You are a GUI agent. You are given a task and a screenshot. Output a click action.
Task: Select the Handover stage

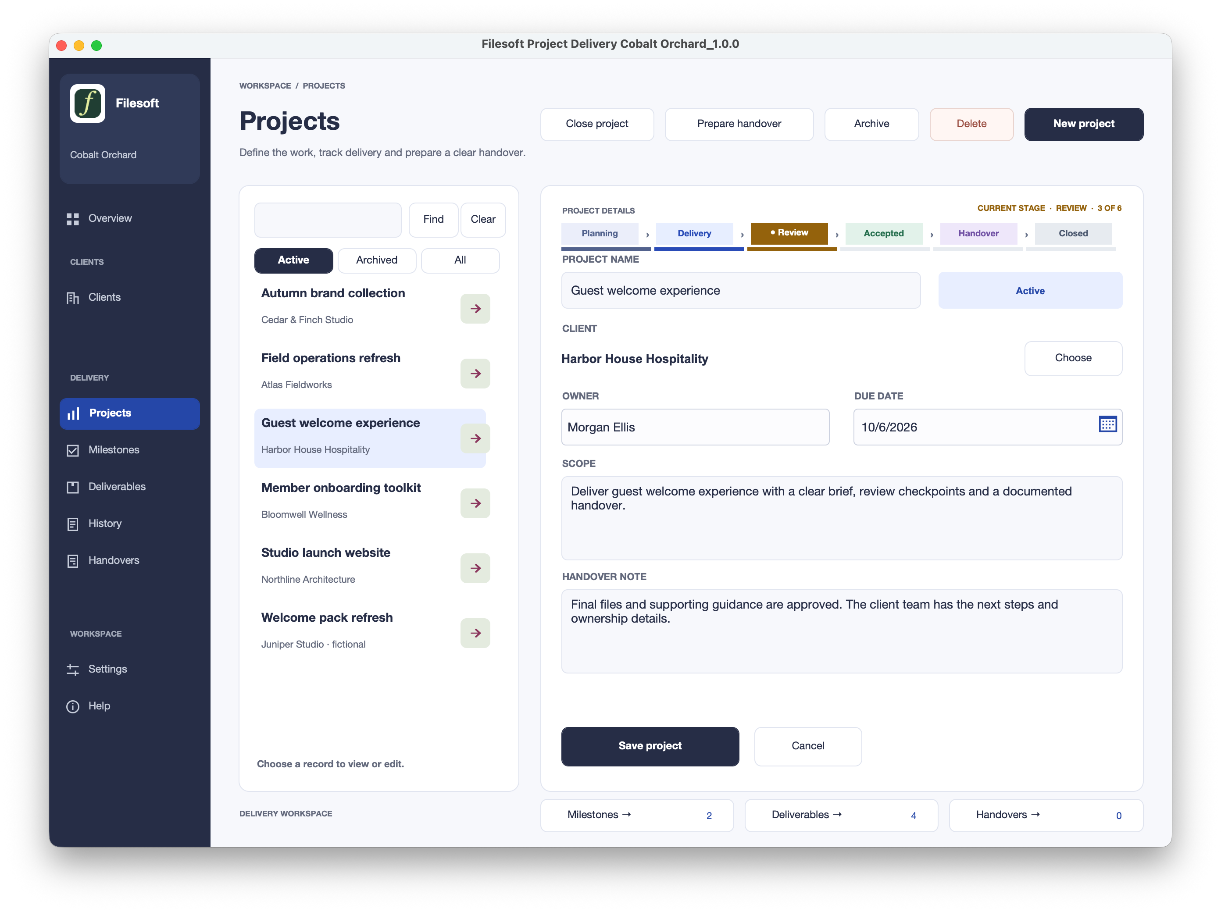tap(978, 233)
